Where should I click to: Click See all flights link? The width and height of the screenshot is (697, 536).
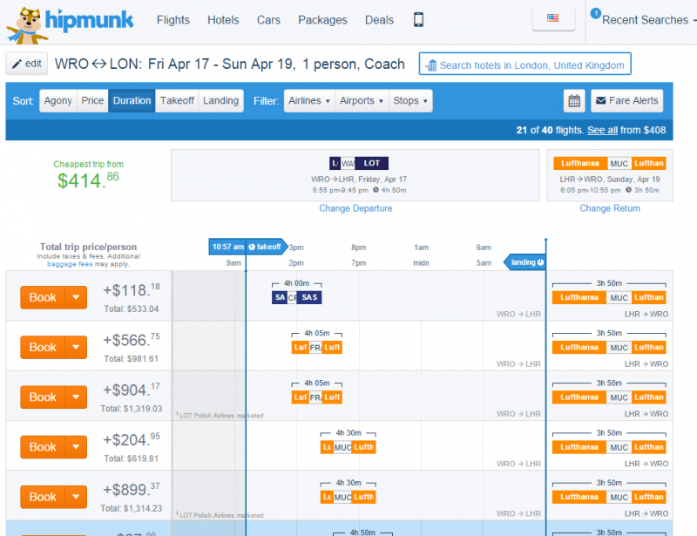pyautogui.click(x=602, y=131)
